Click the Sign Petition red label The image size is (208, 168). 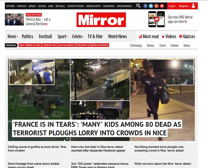pyautogui.click(x=34, y=15)
